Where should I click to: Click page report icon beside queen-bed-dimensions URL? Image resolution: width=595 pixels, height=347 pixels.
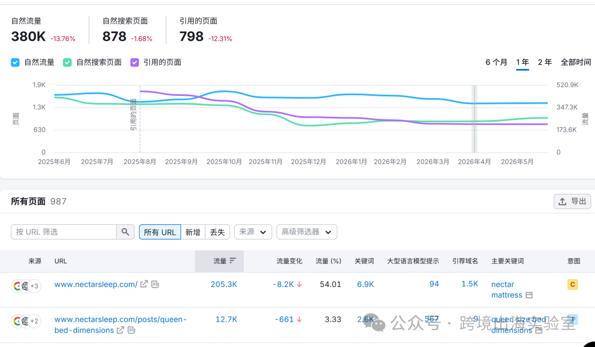tap(131, 330)
